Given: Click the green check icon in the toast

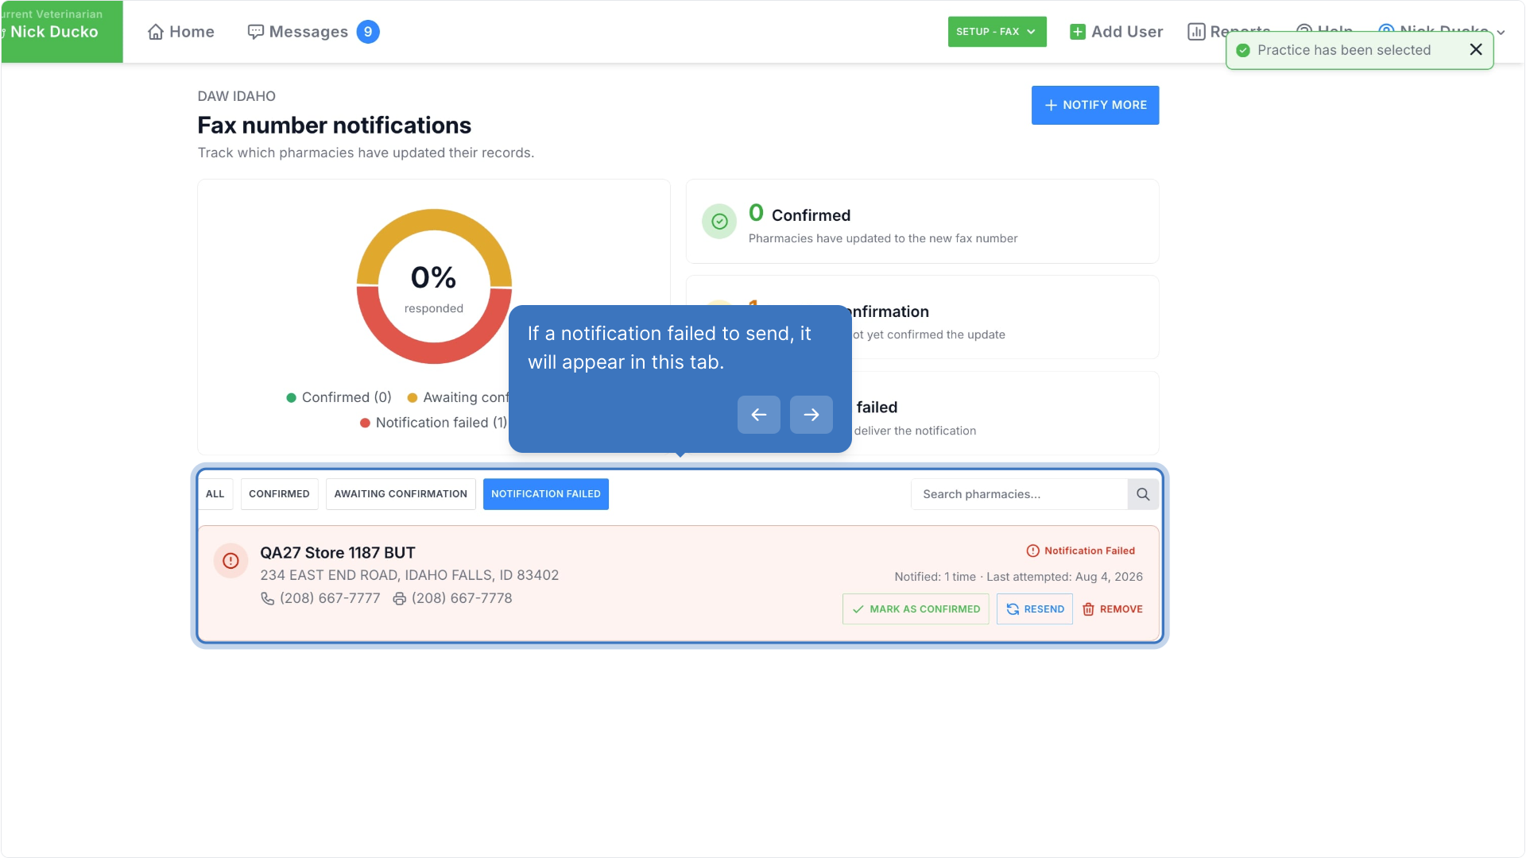Looking at the screenshot, I should pos(1243,50).
